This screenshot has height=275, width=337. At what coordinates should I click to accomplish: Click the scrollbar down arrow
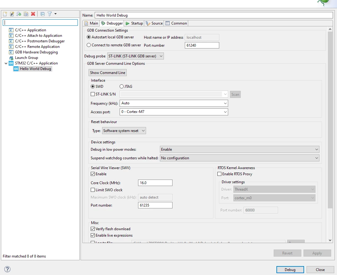(330, 240)
